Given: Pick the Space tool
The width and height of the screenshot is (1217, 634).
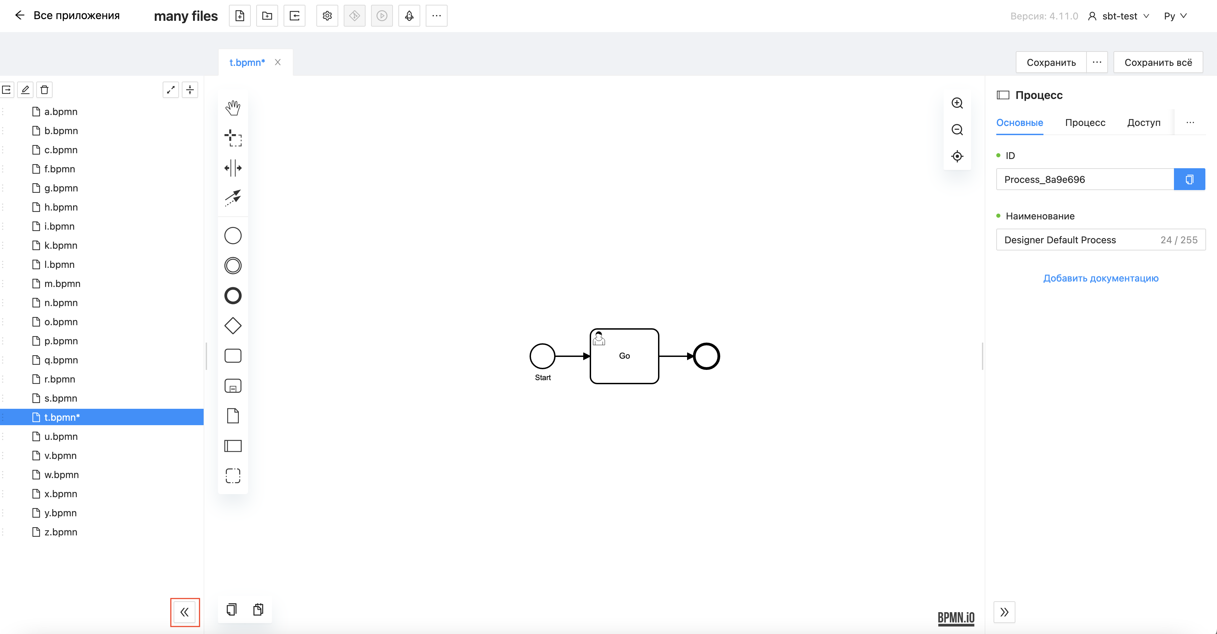Looking at the screenshot, I should [232, 168].
